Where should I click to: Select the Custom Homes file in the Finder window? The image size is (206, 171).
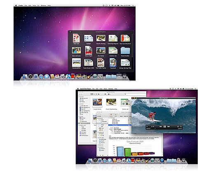tap(97, 104)
